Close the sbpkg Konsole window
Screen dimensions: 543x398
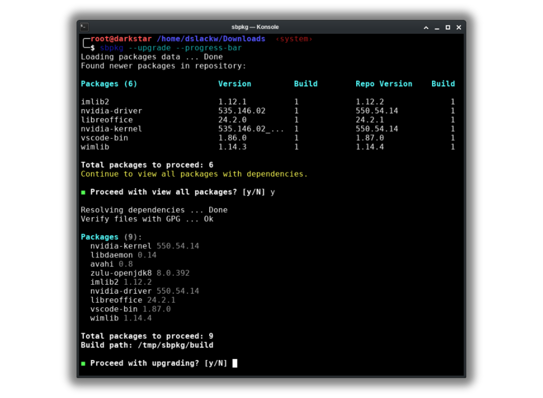(x=459, y=27)
